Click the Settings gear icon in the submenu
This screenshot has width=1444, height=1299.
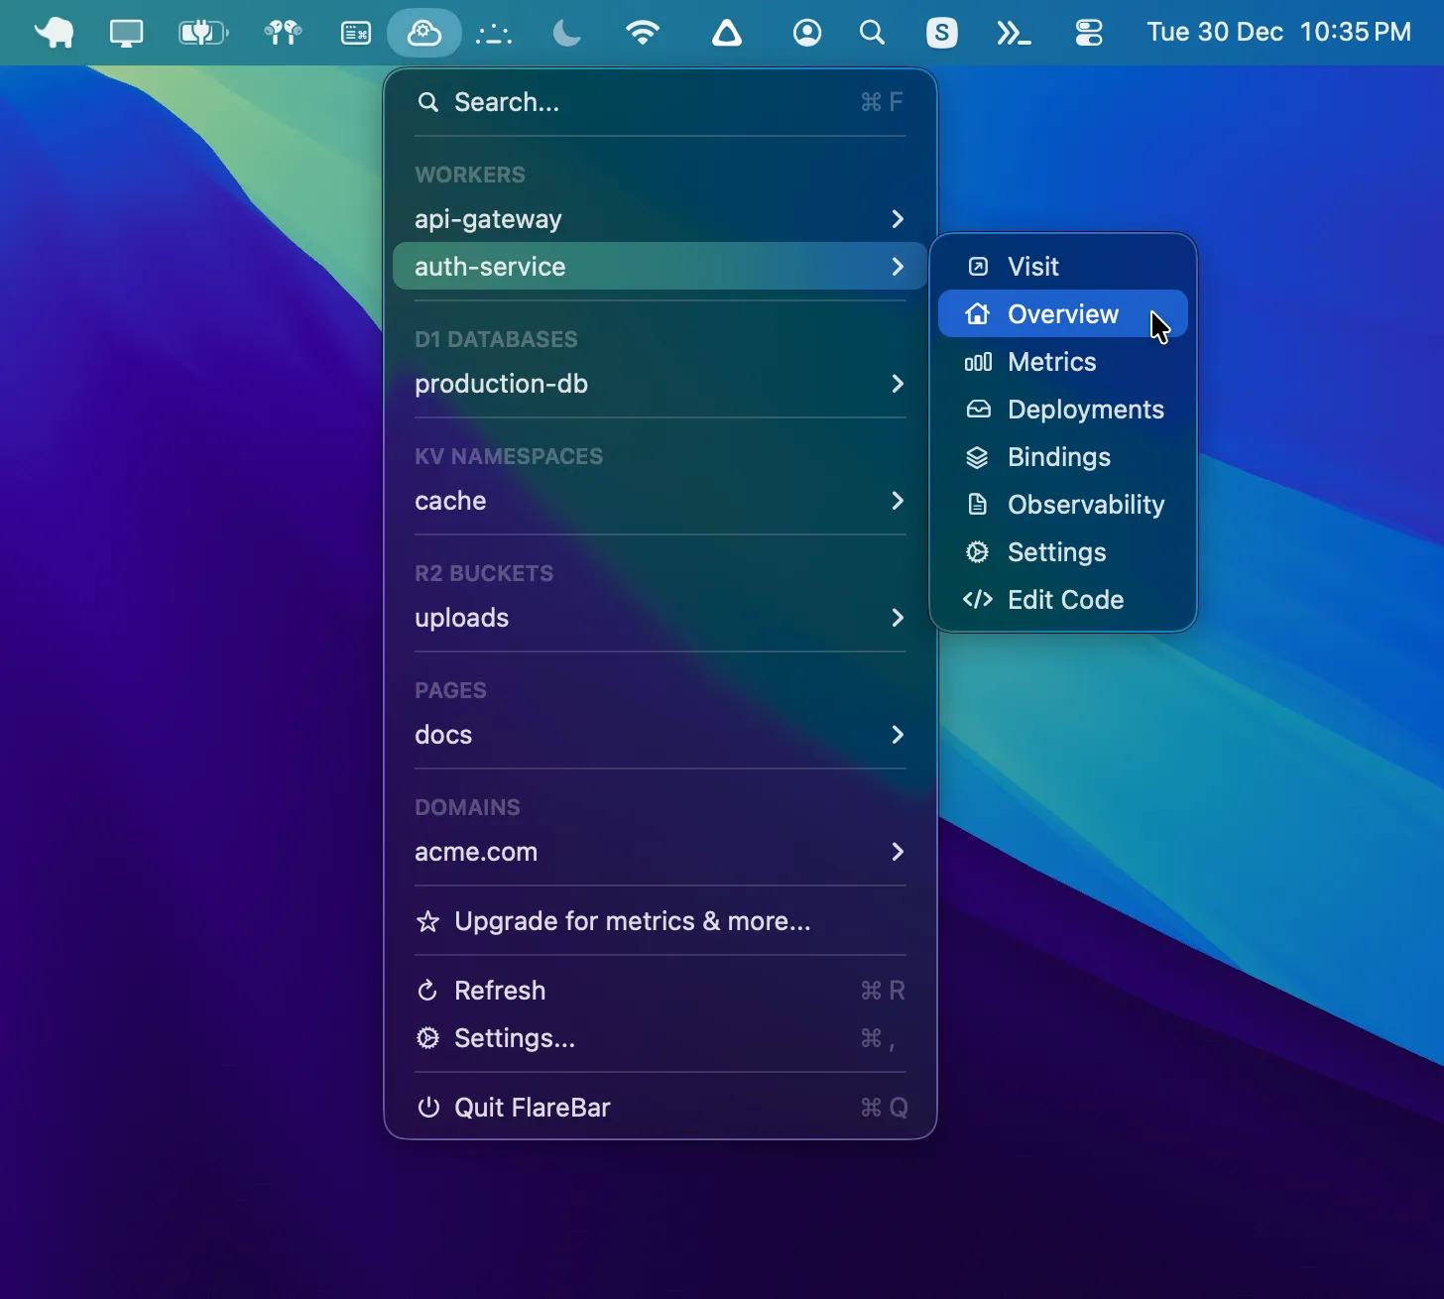tap(978, 552)
